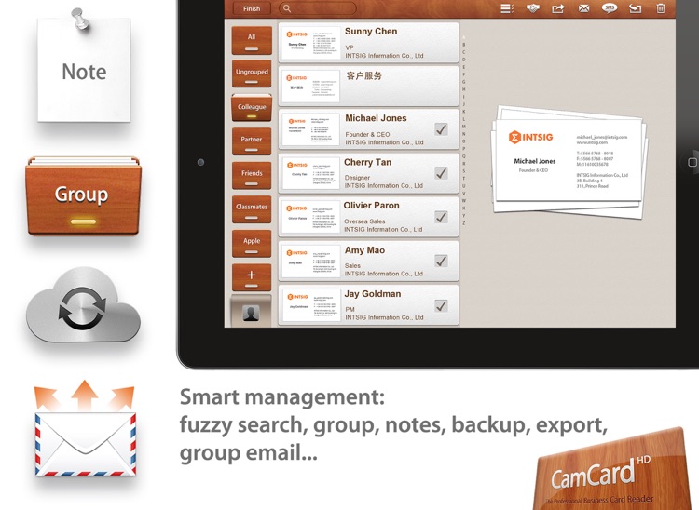The width and height of the screenshot is (699, 510).
Task: Click the cloud sync backup icon
Action: (83, 305)
